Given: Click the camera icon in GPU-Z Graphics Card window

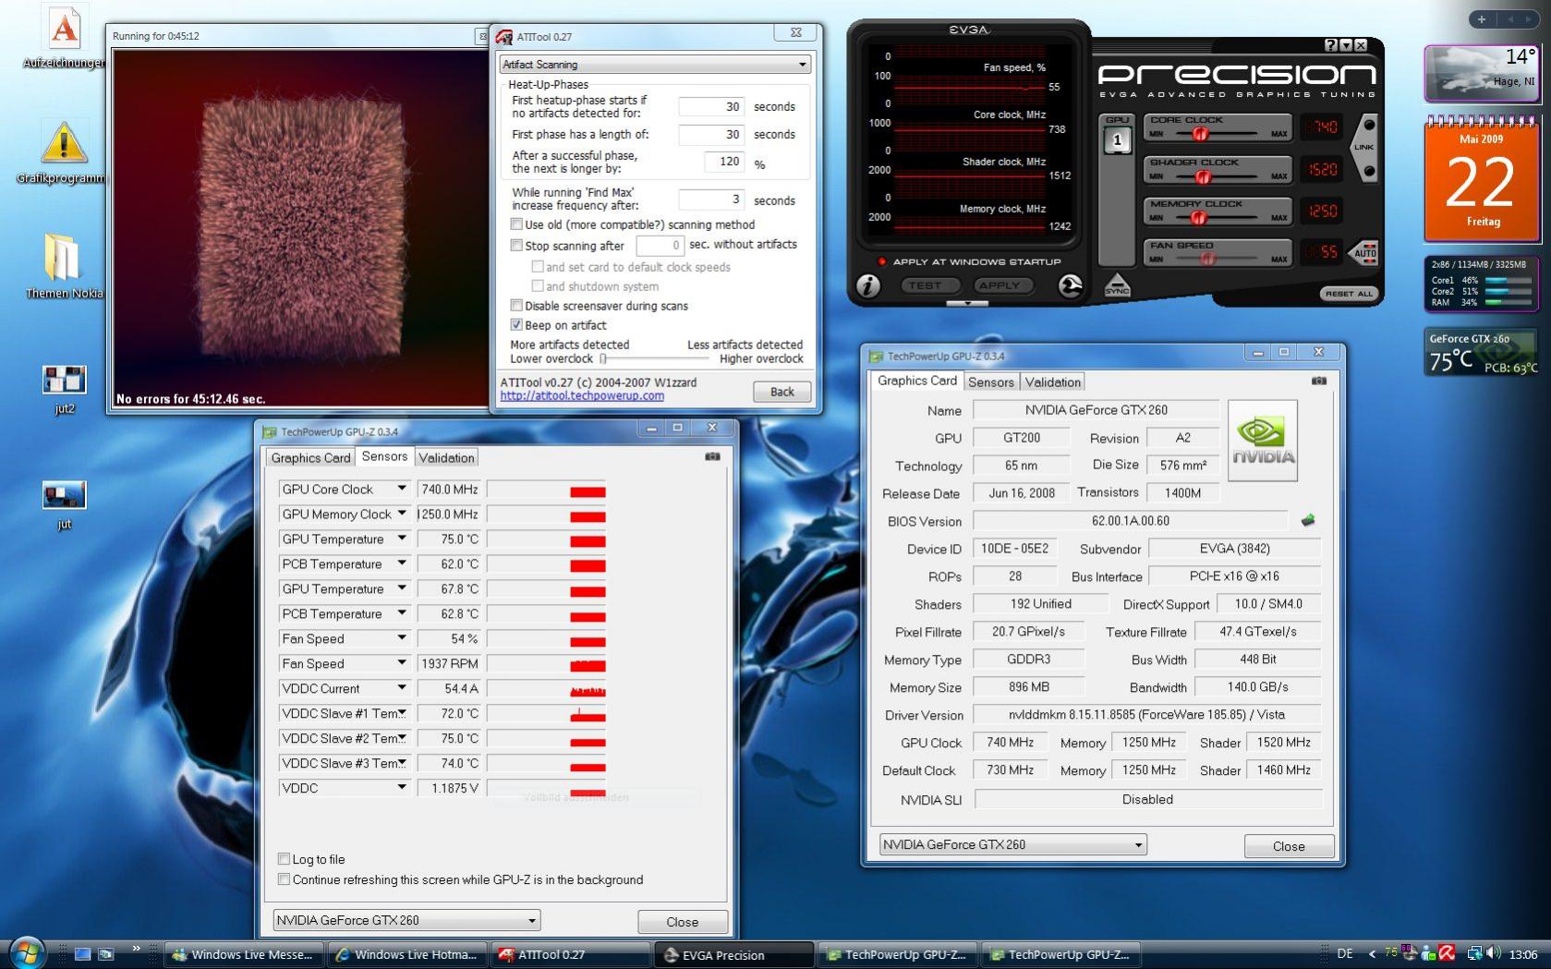Looking at the screenshot, I should pyautogui.click(x=1319, y=381).
